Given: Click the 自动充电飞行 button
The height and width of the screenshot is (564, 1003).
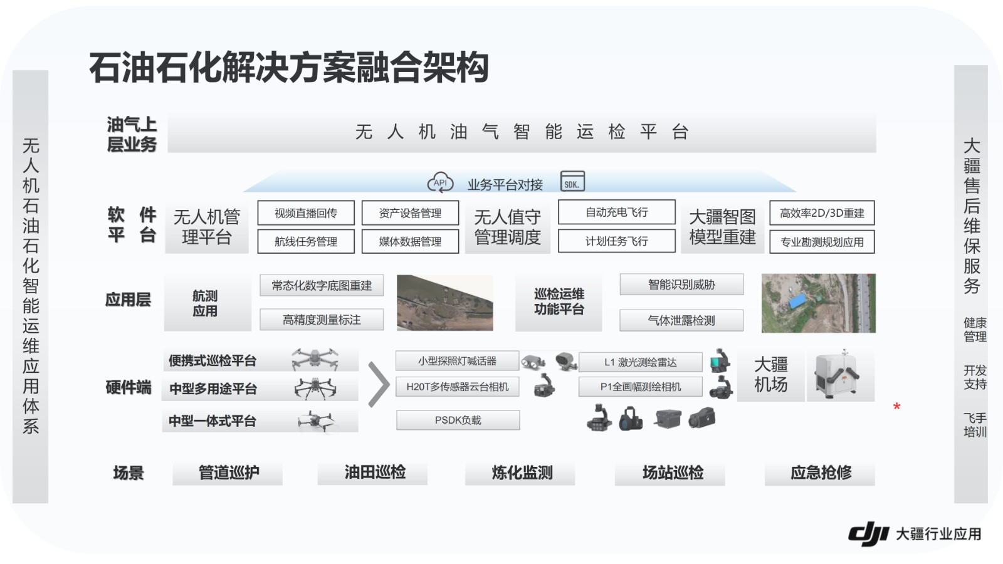Looking at the screenshot, I should pyautogui.click(x=616, y=212).
